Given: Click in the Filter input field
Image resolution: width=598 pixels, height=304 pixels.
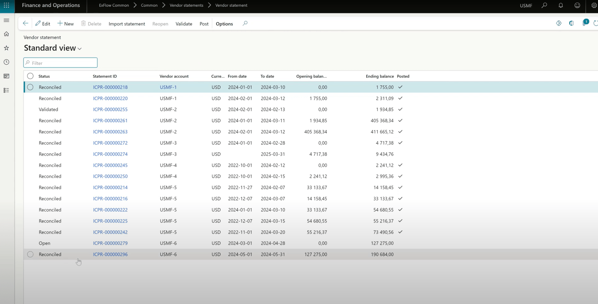Looking at the screenshot, I should 63,63.
